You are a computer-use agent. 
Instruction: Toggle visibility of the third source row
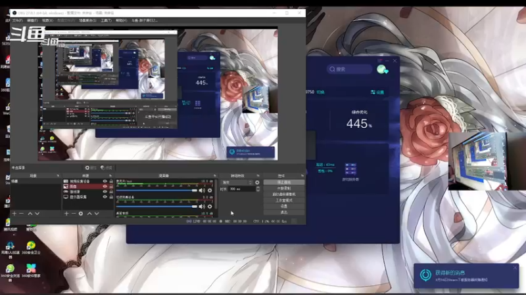click(105, 191)
